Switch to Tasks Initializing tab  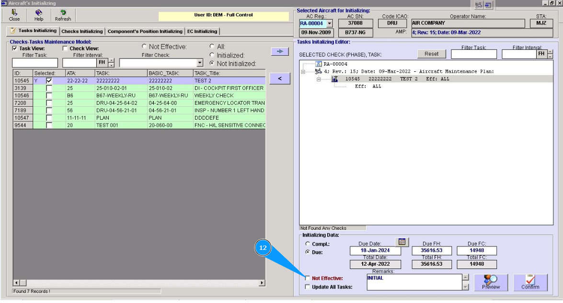click(33, 31)
